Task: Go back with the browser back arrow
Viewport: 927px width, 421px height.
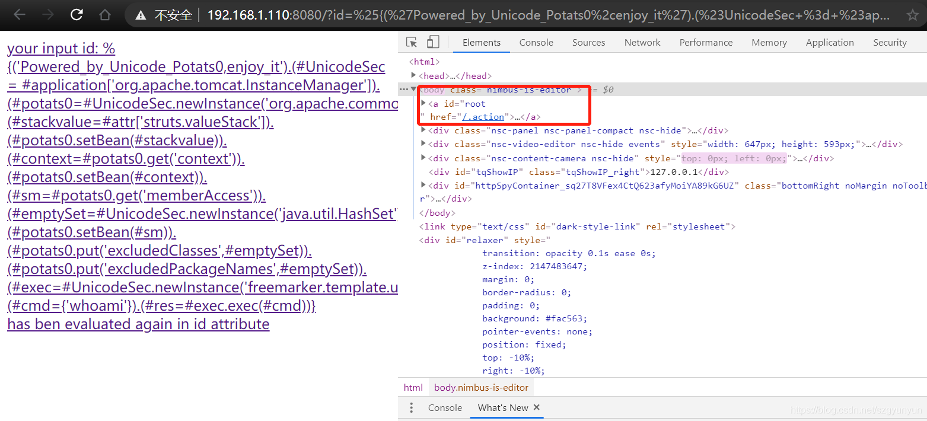Action: pyautogui.click(x=20, y=15)
